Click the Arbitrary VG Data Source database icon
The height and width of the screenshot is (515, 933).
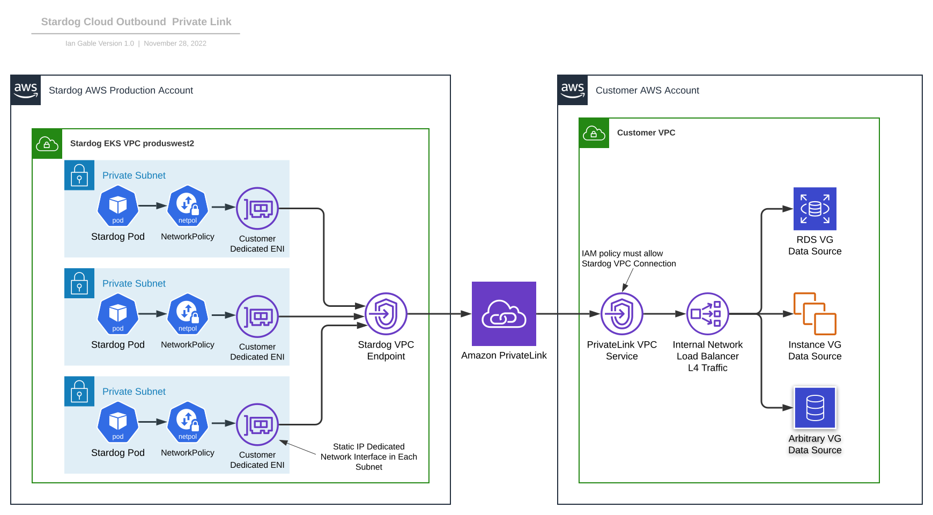coord(815,408)
